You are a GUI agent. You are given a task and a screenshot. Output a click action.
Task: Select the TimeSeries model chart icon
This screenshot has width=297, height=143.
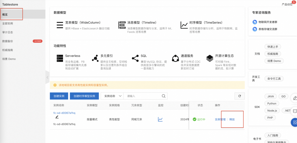coord(184,25)
